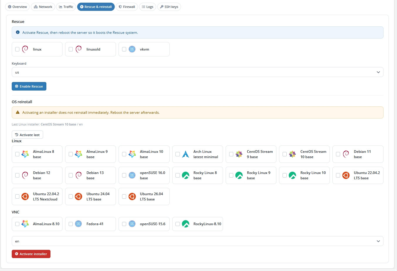Click the Arch Linux logo icon
Screen dimensions: 397x271
(185, 154)
